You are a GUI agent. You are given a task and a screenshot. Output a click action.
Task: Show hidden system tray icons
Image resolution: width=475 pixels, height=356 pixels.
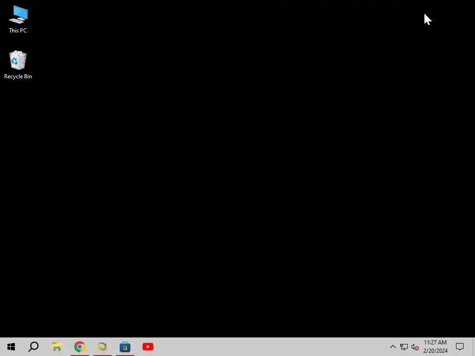point(392,347)
